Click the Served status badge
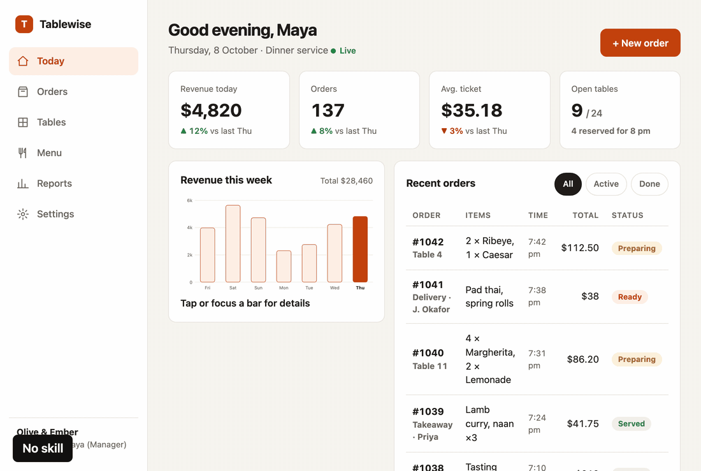Viewport: 701px width, 471px height. 632,424
